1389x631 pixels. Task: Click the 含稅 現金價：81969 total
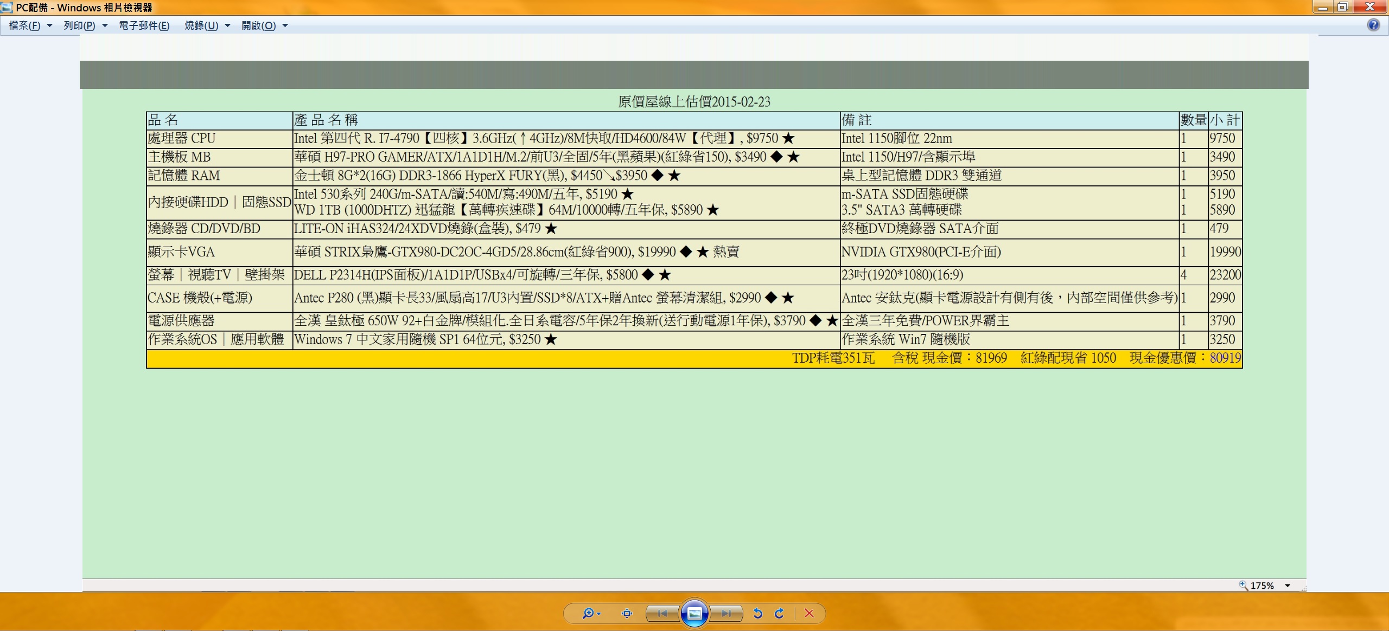pyautogui.click(x=950, y=358)
